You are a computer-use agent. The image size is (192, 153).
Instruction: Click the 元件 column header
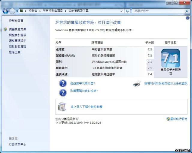click(58, 42)
